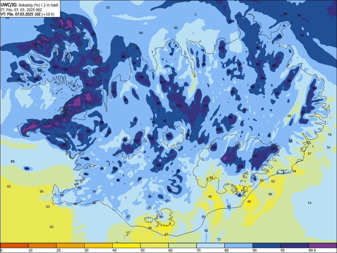Screen dimensions: 337x253
Task: Select the map value '76' at the east edge
Action: tap(328, 148)
